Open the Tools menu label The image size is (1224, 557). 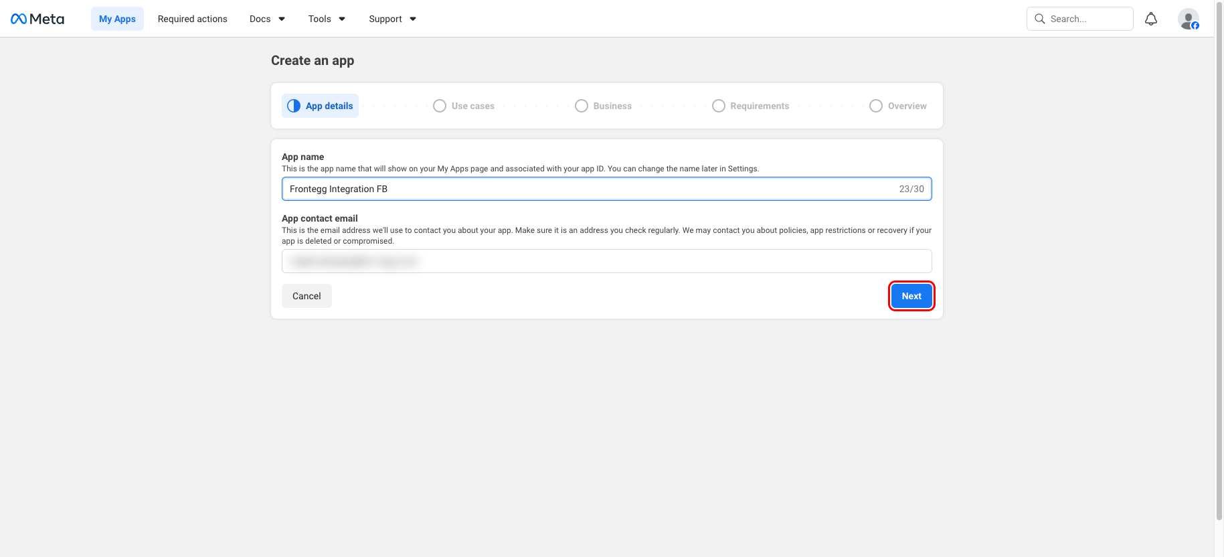(x=320, y=19)
